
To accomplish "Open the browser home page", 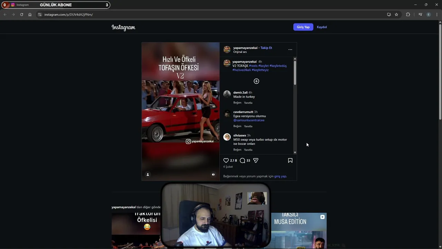I will pyautogui.click(x=30, y=15).
